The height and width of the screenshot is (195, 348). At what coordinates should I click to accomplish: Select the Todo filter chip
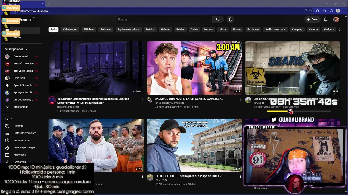pyautogui.click(x=54, y=30)
